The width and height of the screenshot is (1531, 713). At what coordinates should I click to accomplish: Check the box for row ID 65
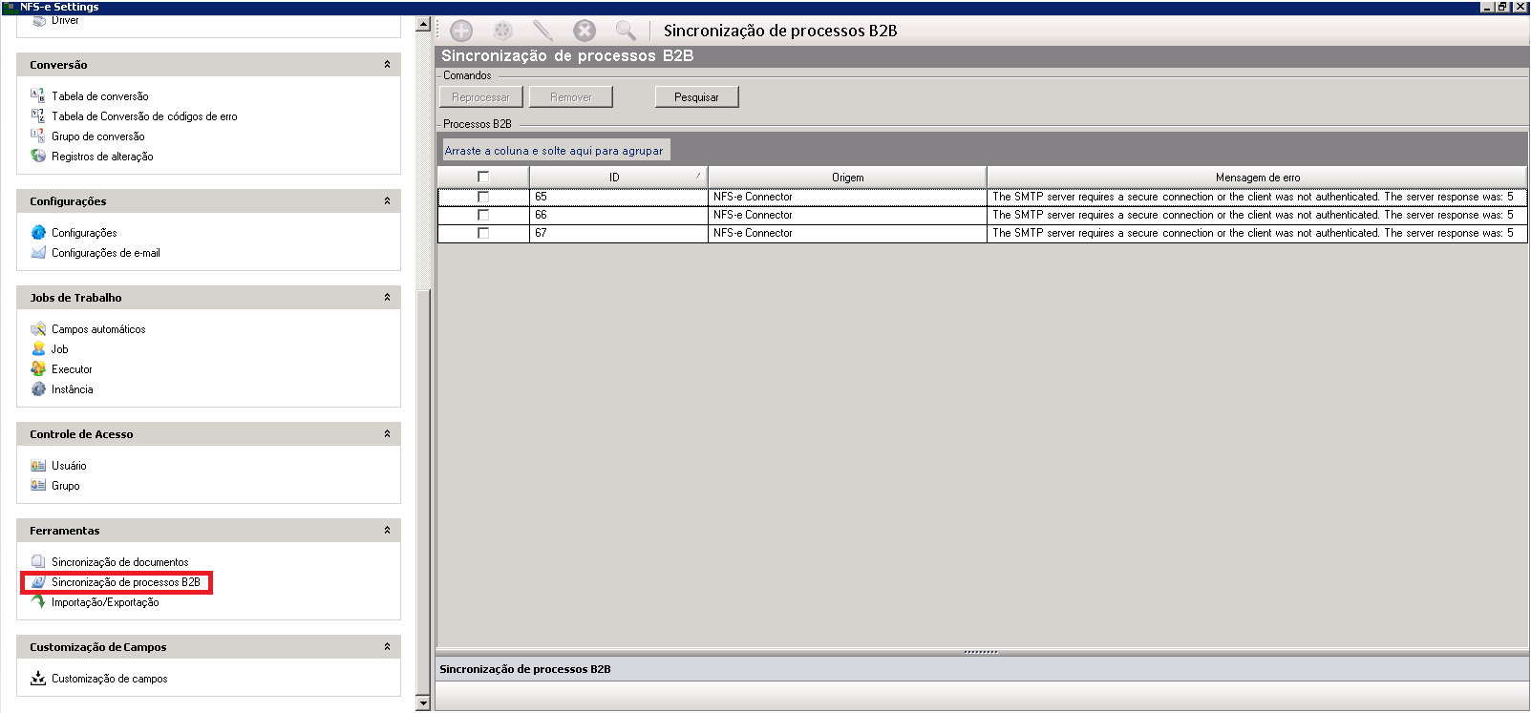(x=483, y=197)
